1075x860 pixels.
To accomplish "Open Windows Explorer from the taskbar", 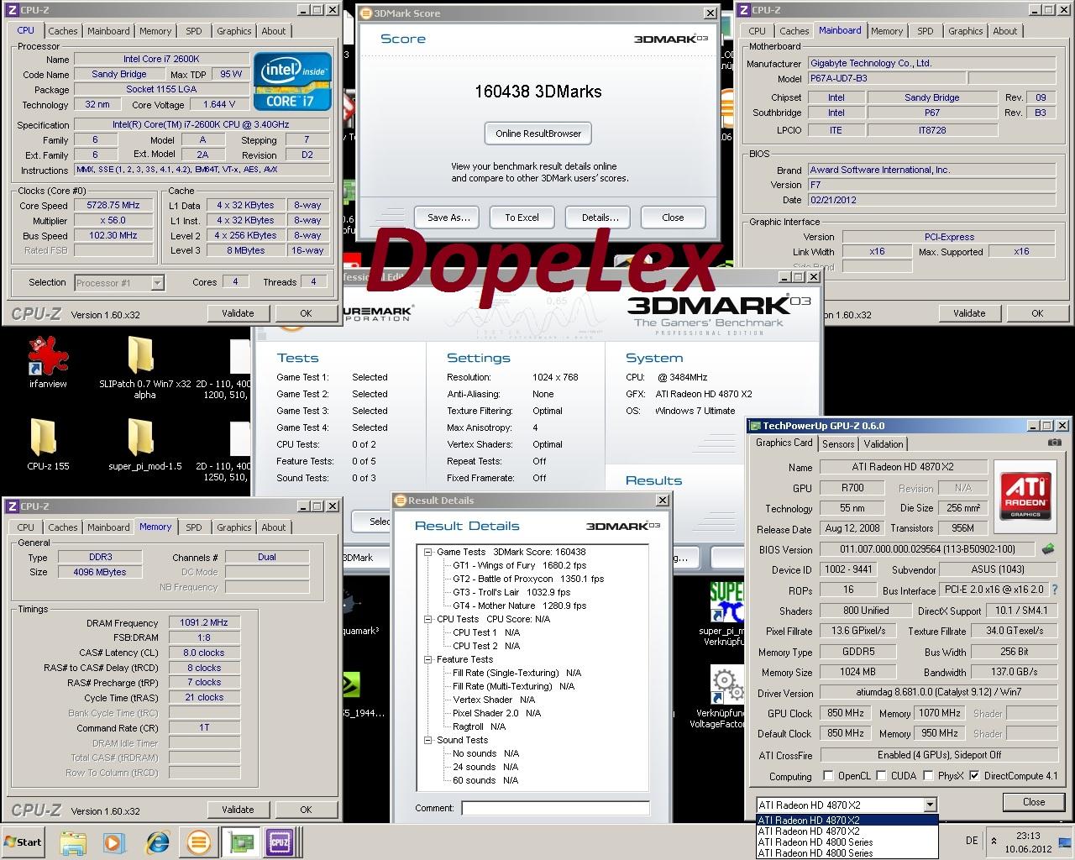I will click(73, 842).
